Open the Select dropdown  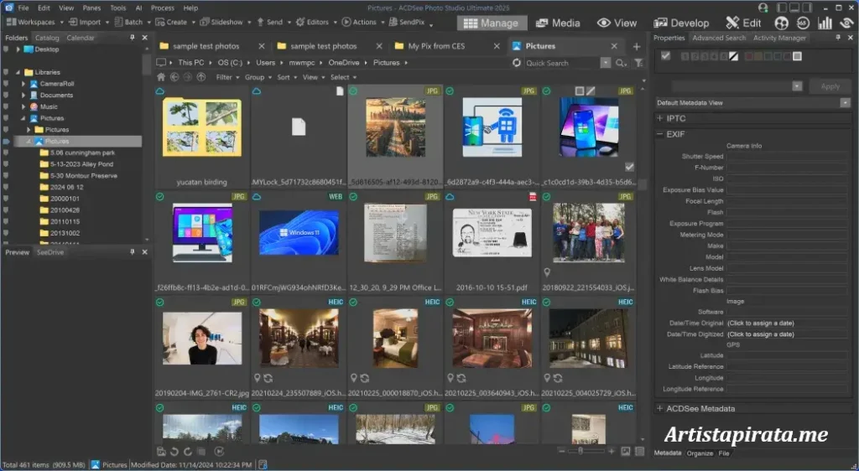tap(343, 77)
